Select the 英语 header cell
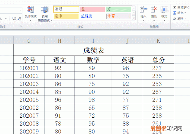190x134 pixels. pyautogui.click(x=127, y=60)
